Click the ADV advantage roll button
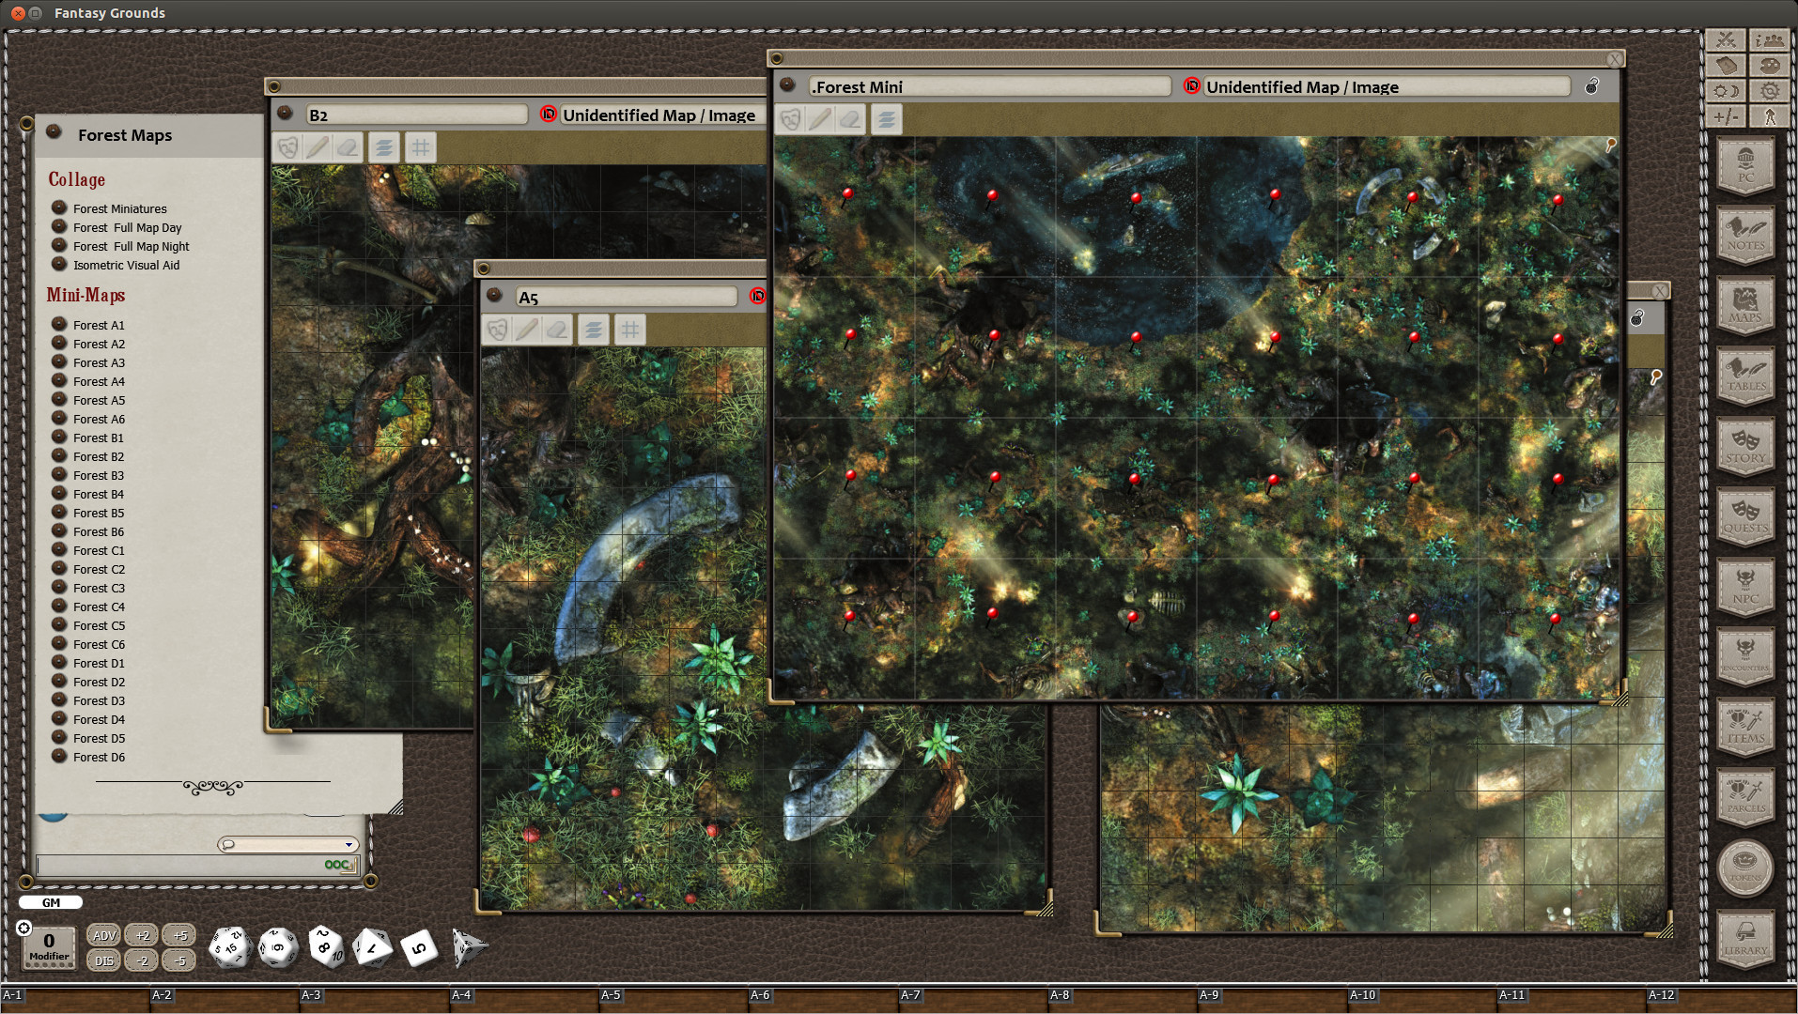This screenshot has height=1014, width=1798. tap(103, 935)
